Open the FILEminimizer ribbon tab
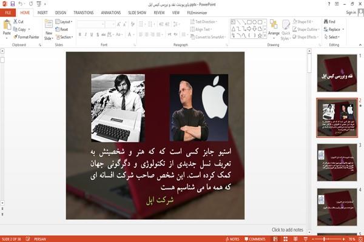 [197, 13]
